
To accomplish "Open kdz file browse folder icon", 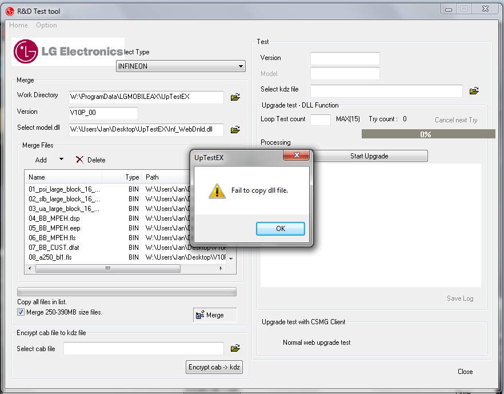I will 474,91.
